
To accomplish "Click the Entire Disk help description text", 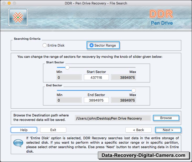I will click(x=102, y=145).
